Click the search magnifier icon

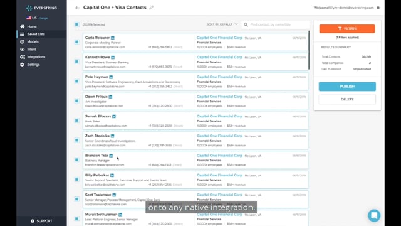pos(246,24)
